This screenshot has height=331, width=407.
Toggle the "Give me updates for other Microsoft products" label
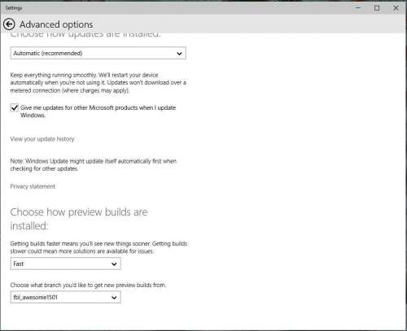98,111
